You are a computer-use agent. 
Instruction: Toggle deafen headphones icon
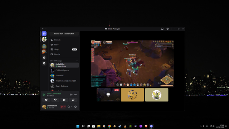(x=69, y=107)
